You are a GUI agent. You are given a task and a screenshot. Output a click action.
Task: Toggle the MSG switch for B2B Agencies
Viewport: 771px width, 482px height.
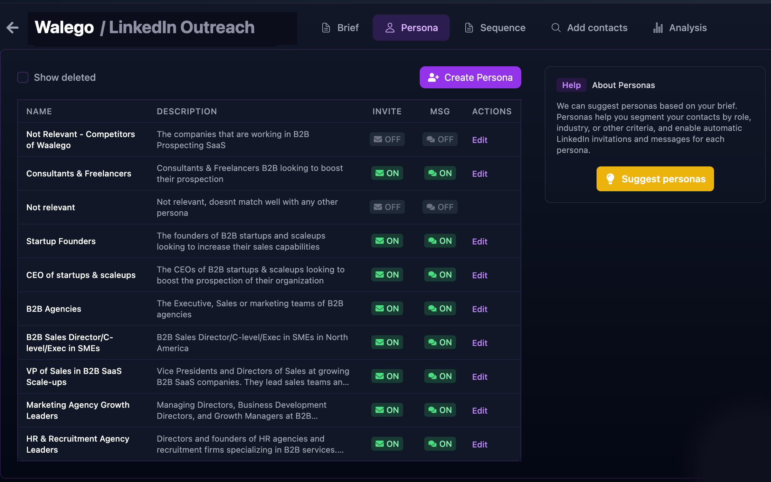(x=440, y=309)
